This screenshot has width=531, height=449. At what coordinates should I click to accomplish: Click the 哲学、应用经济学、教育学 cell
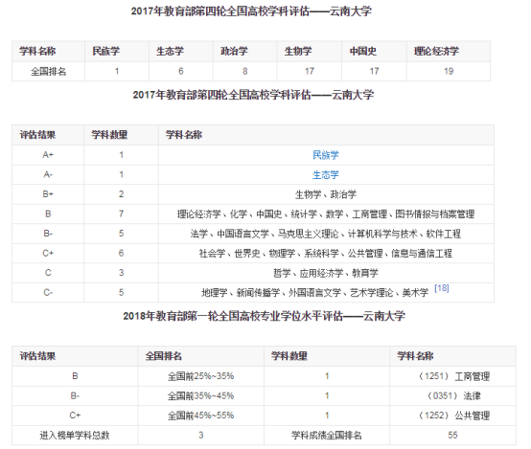point(326,273)
